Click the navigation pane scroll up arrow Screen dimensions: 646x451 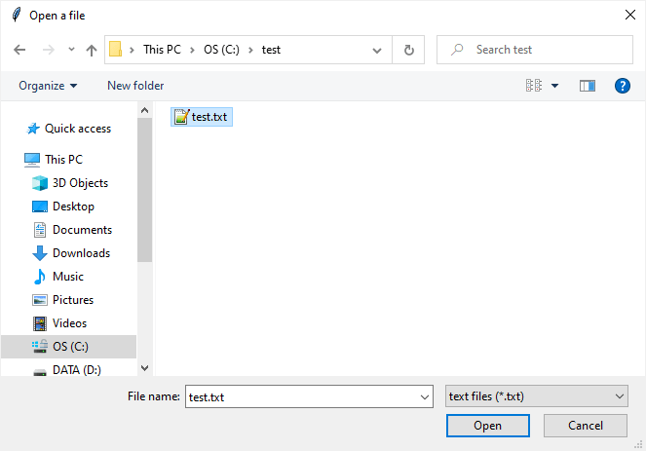point(144,110)
